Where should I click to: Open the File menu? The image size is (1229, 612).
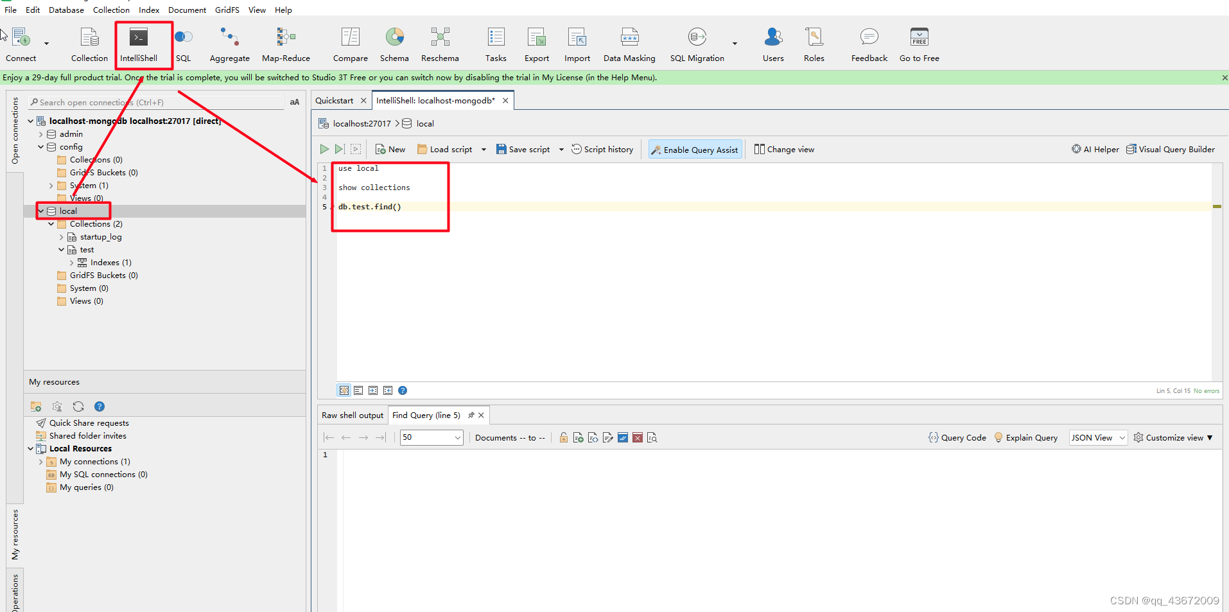pyautogui.click(x=10, y=10)
